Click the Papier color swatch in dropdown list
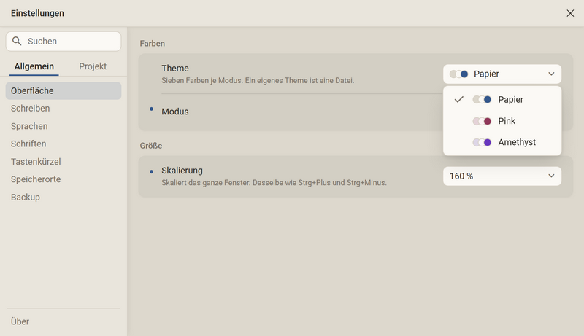The height and width of the screenshot is (336, 584). click(x=482, y=100)
